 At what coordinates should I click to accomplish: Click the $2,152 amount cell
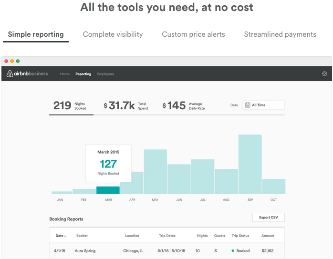pos(268,251)
